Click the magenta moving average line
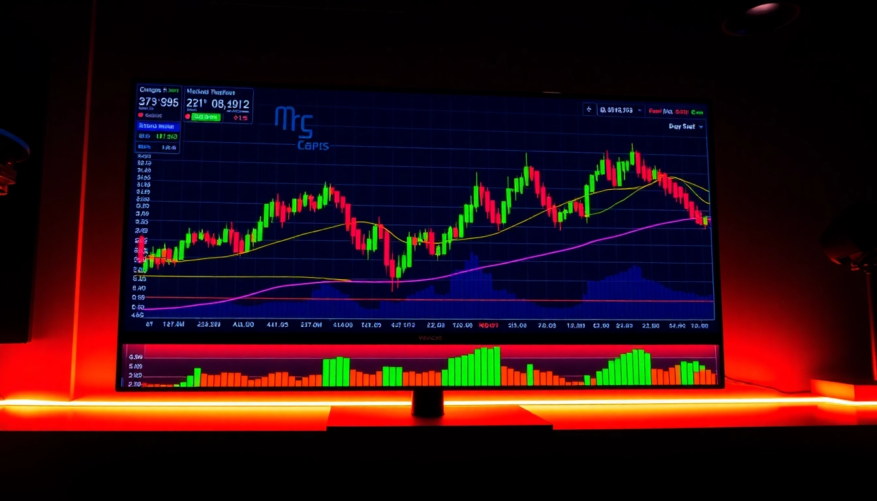The height and width of the screenshot is (501, 877). tap(522, 258)
